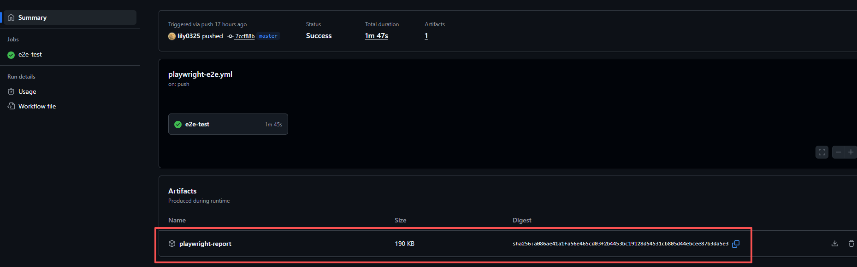Zoom in the workflow graph
Screen dimensions: 857x267
coord(851,152)
